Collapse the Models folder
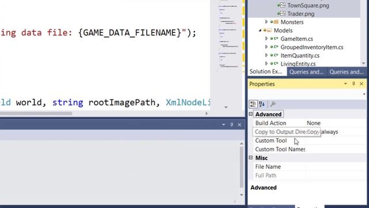The image size is (369, 208). pyautogui.click(x=260, y=31)
